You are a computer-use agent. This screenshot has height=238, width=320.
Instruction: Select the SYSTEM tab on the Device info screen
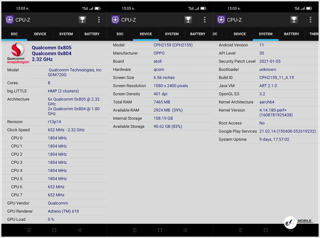click(172, 34)
